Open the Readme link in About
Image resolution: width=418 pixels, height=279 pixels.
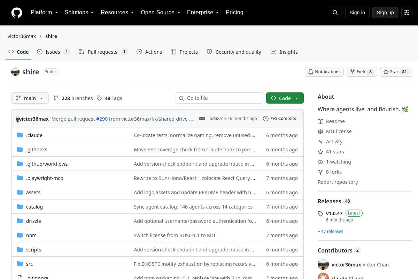[x=331, y=121]
